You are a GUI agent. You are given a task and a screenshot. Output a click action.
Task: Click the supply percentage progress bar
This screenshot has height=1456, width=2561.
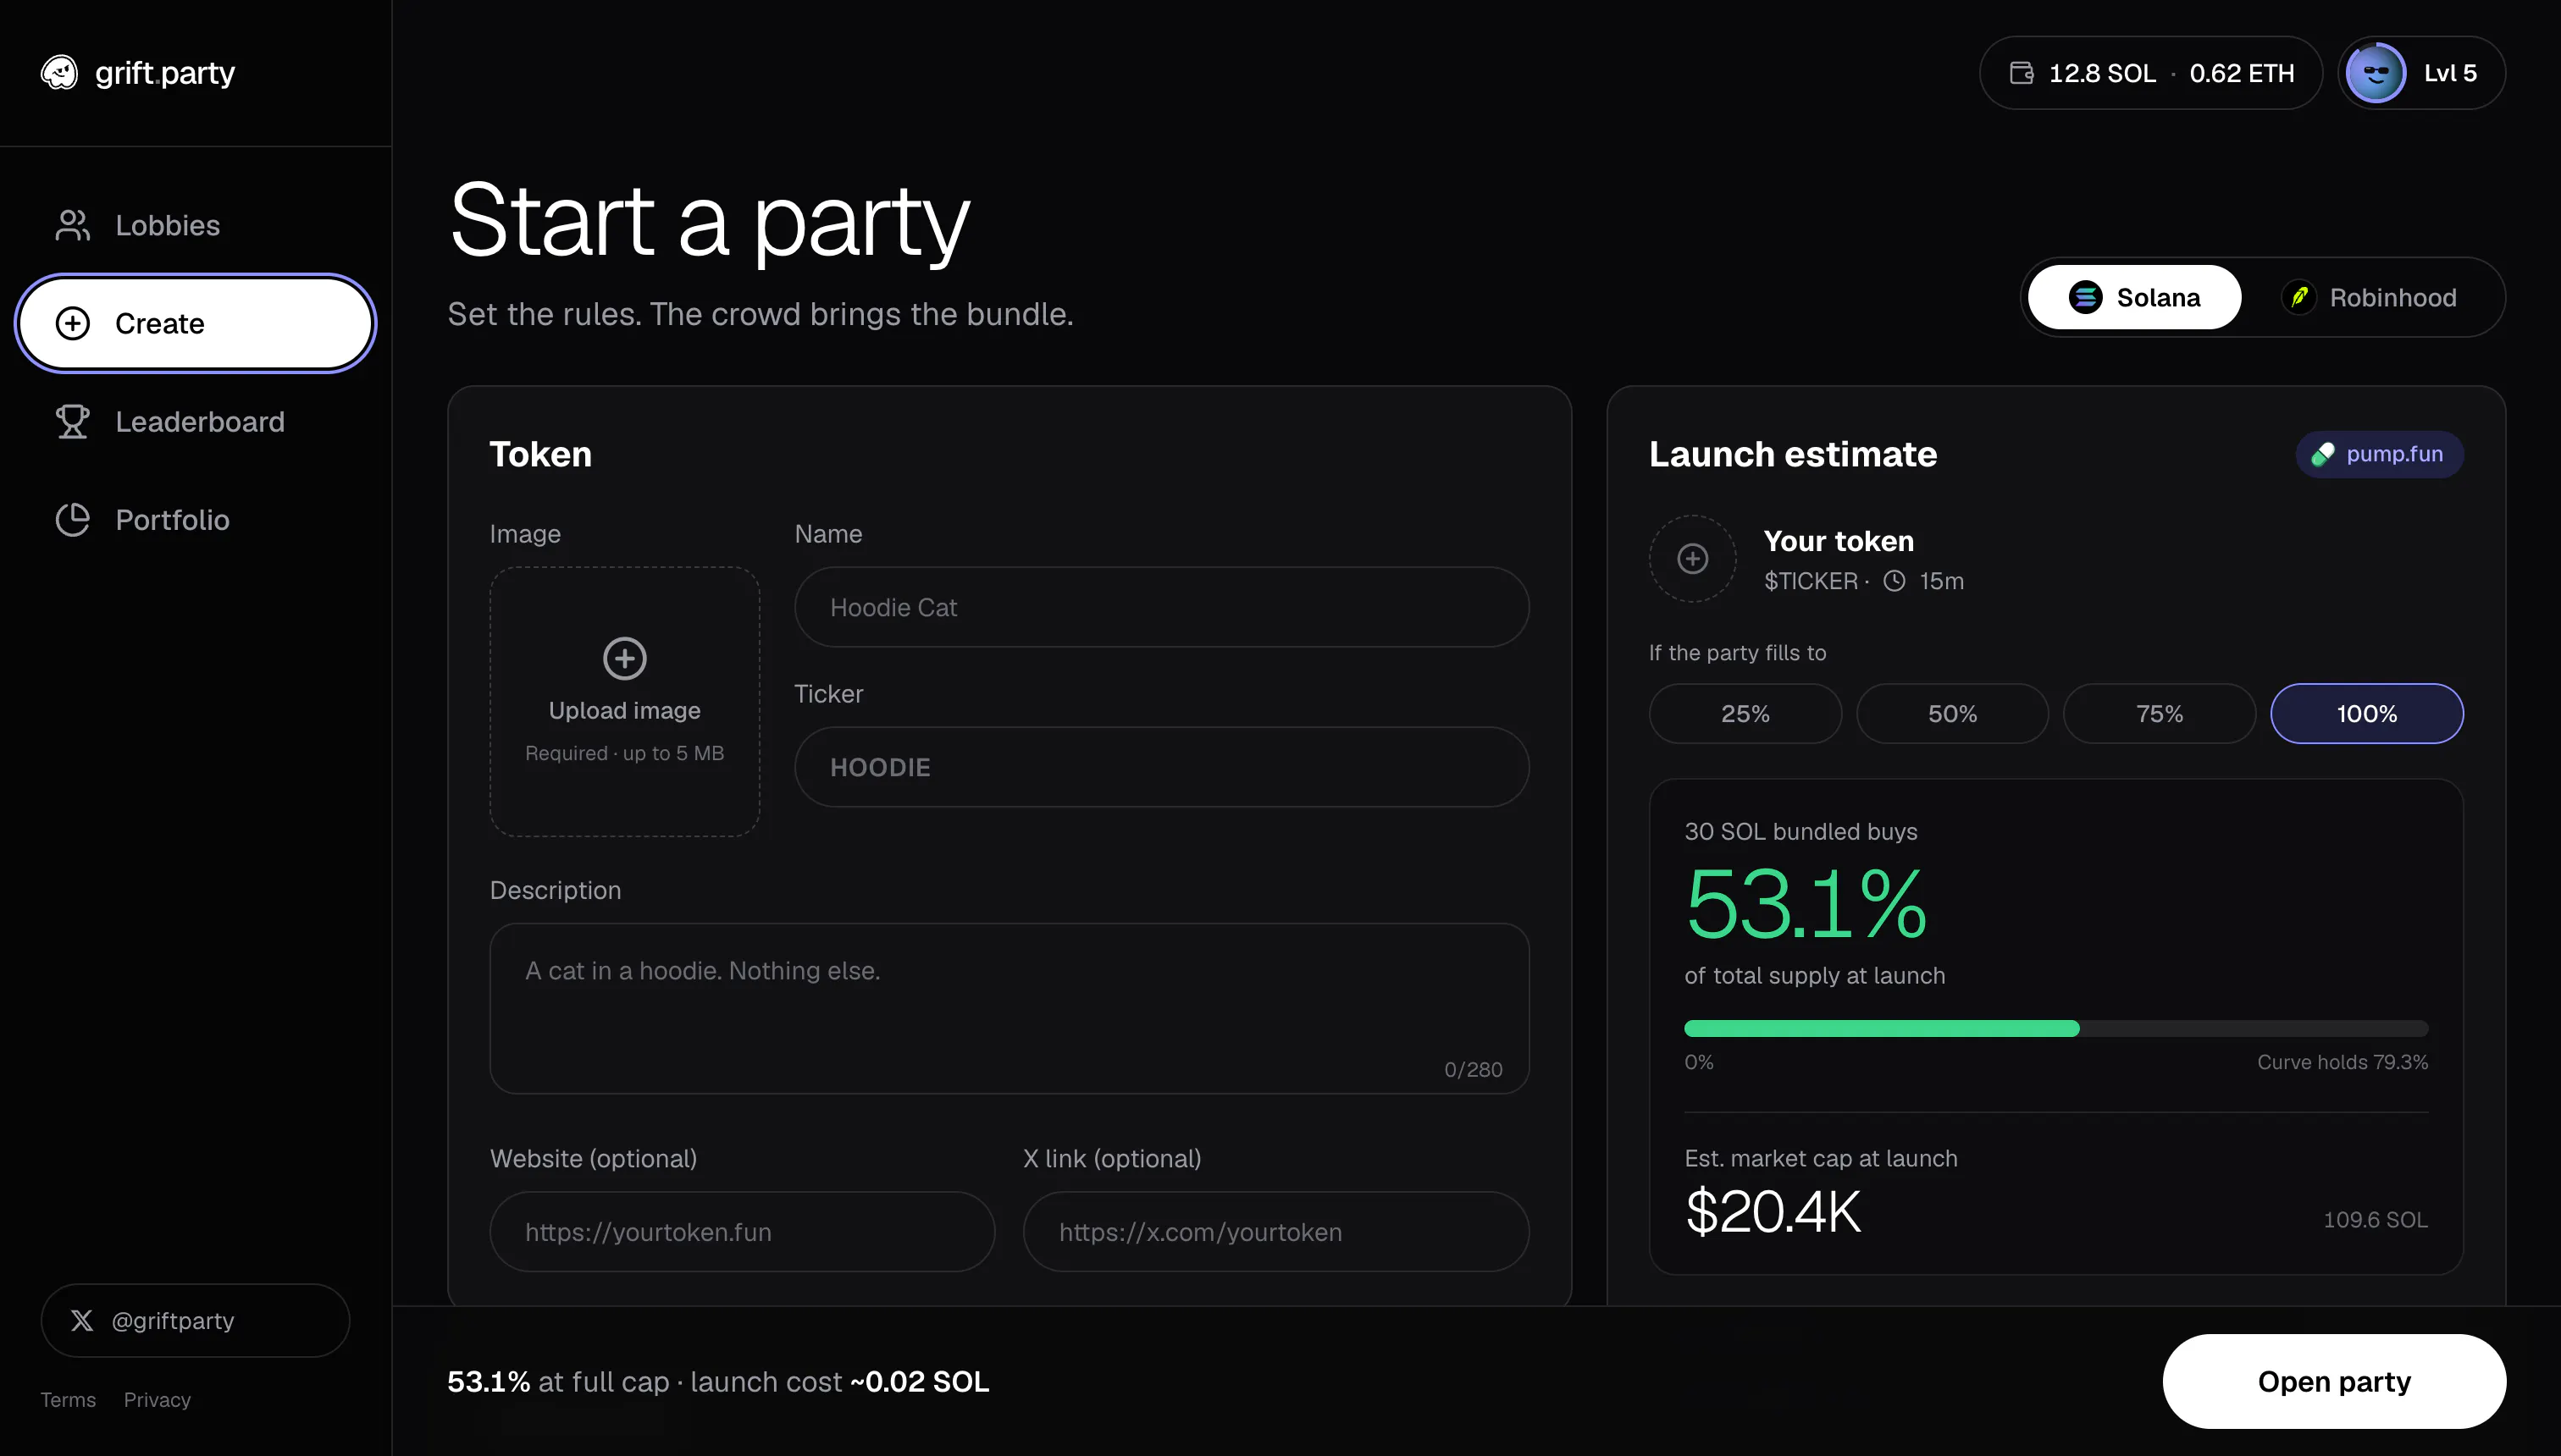pos(2055,1028)
